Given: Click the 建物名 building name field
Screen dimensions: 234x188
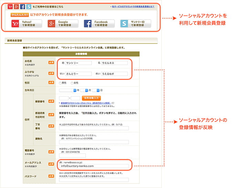Looking at the screenshot, I should pyautogui.click(x=94, y=142).
